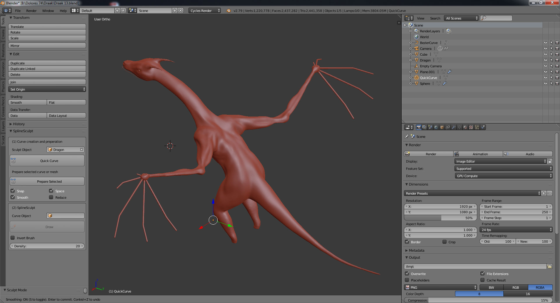Open the Cycles Render engine dropdown
Image resolution: width=560 pixels, height=303 pixels.
coord(205,10)
